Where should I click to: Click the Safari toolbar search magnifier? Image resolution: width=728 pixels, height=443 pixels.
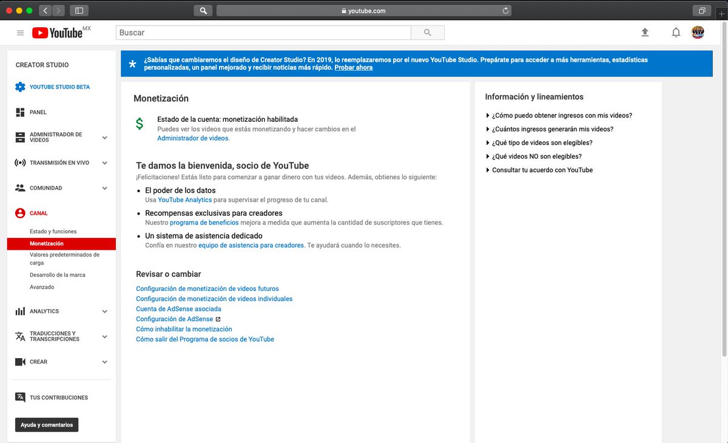tap(203, 10)
